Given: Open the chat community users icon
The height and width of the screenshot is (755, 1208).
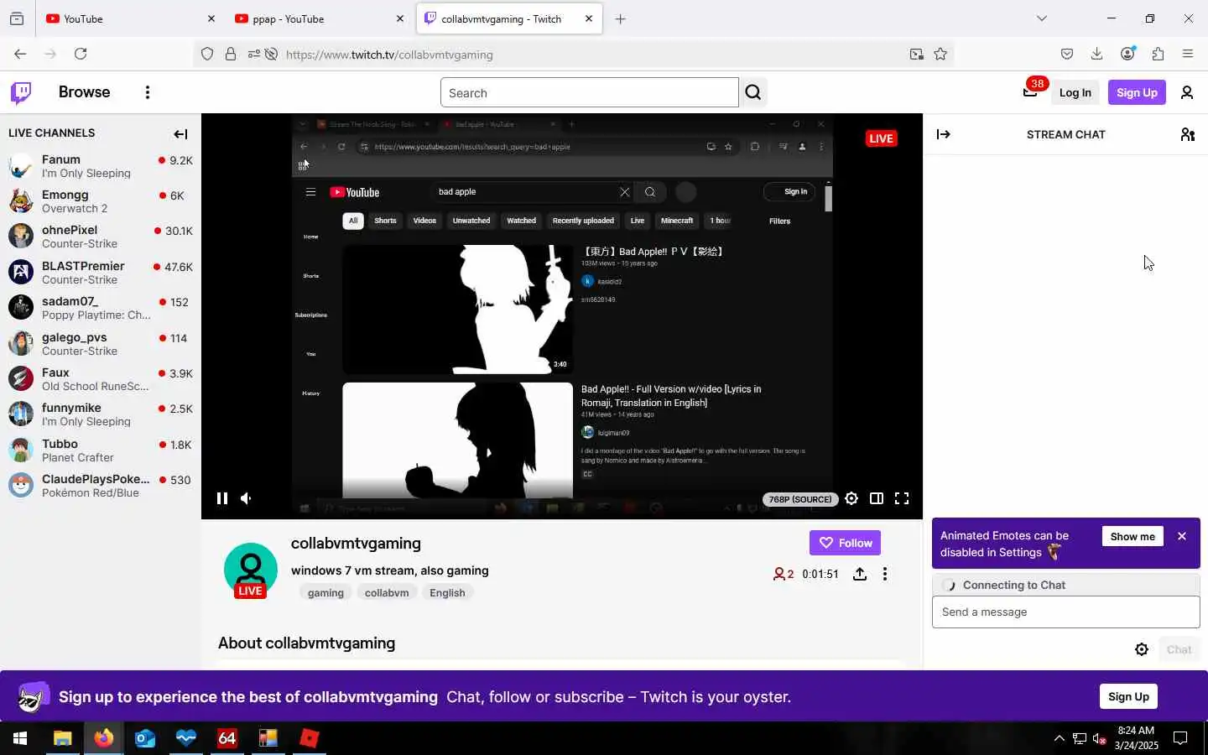Looking at the screenshot, I should [1188, 134].
